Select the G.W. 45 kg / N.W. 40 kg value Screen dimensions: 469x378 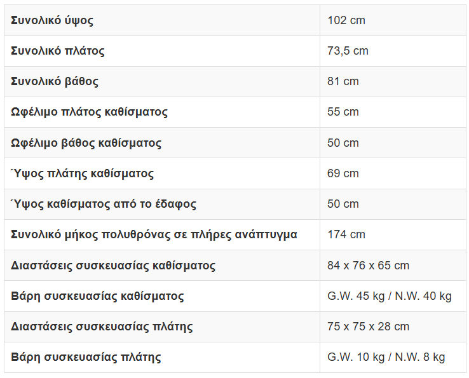coord(390,296)
